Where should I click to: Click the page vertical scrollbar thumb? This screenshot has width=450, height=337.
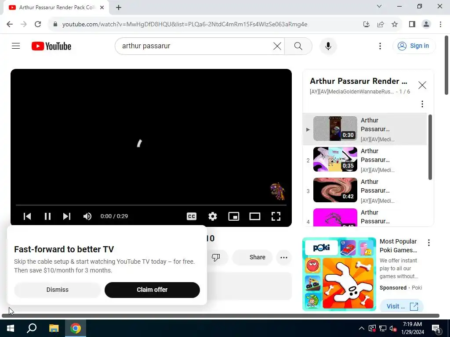click(446, 65)
